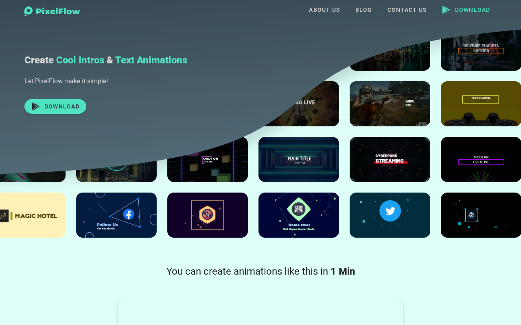Click the green Download button under the headline
Viewport: 521px width, 325px height.
pos(55,106)
